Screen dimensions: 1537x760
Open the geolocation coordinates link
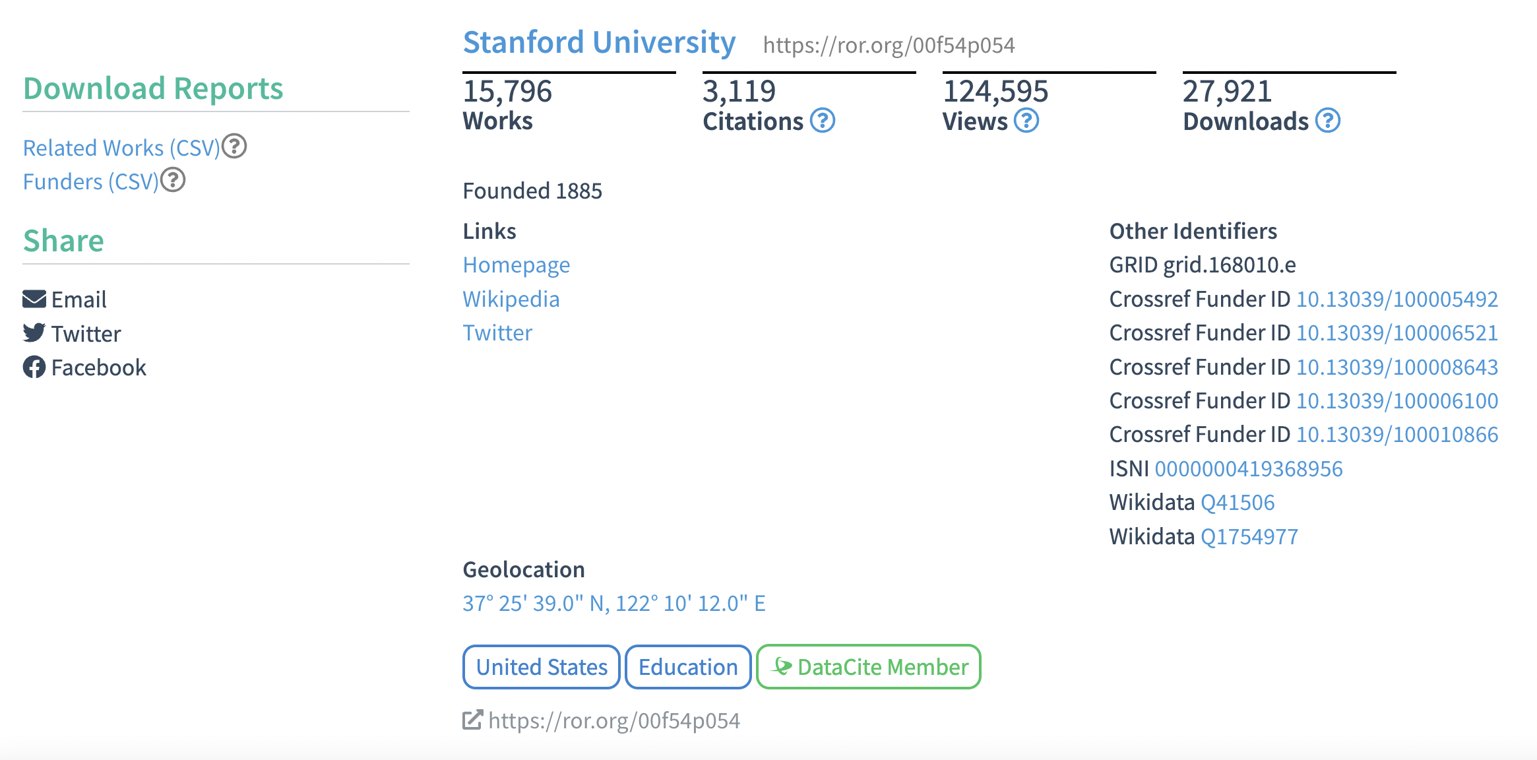(x=613, y=604)
